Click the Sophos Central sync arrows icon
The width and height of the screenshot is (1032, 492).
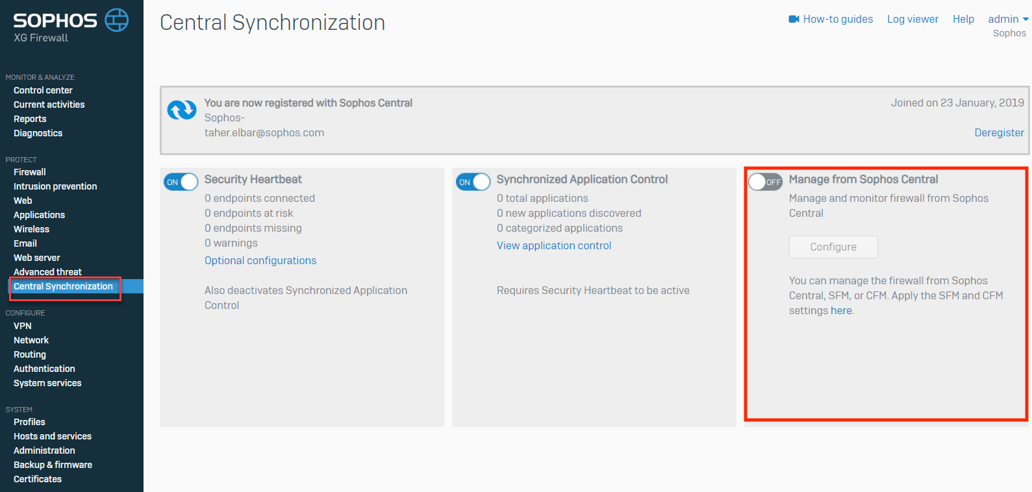[182, 110]
